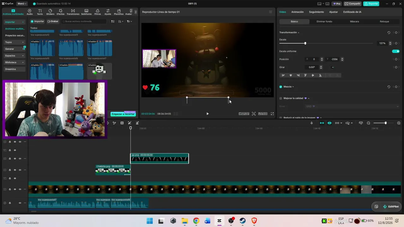Open the Texto tool tab
The width and height of the screenshot is (404, 227).
pos(40,12)
